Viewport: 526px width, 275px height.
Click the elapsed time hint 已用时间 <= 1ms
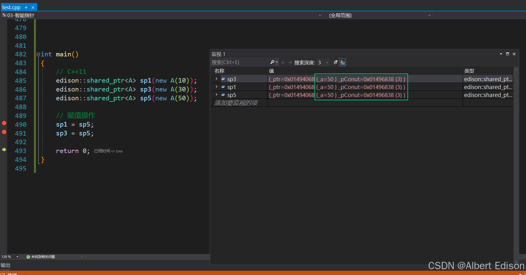click(108, 151)
